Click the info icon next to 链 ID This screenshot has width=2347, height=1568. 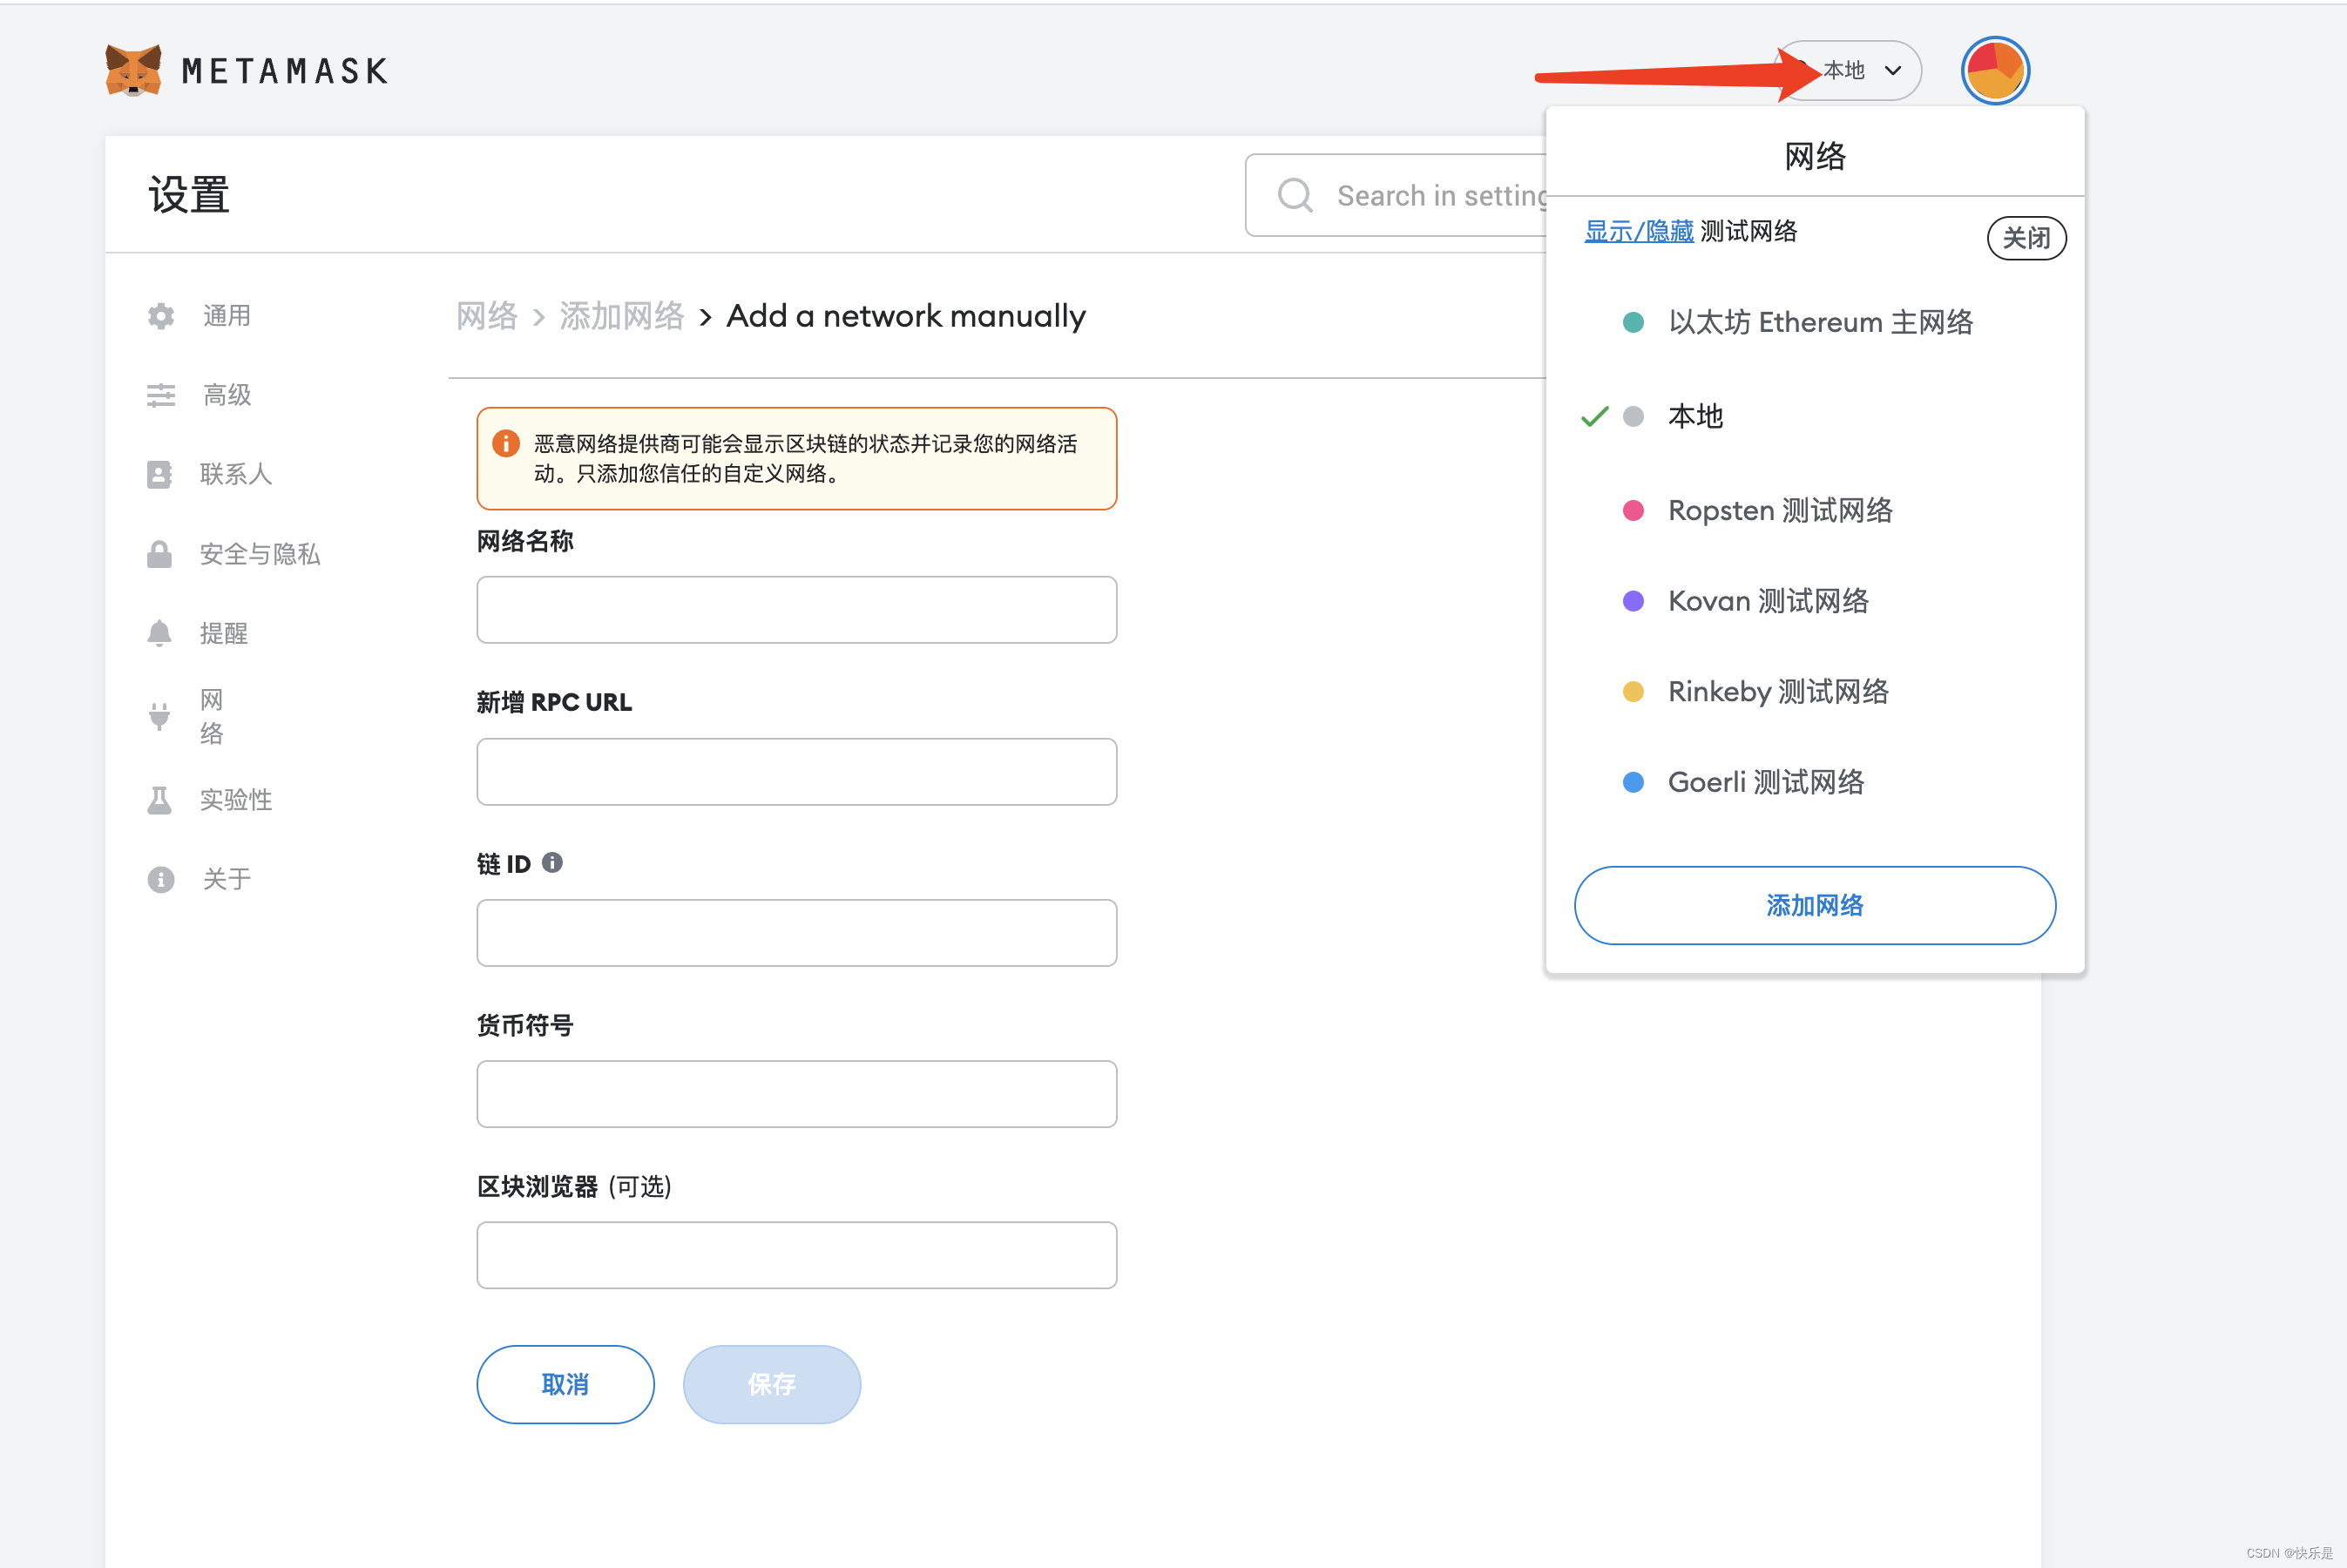point(552,862)
